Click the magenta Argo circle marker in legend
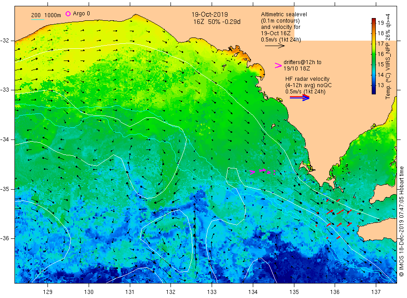Image resolution: width=407 pixels, height=298 pixels. point(68,14)
